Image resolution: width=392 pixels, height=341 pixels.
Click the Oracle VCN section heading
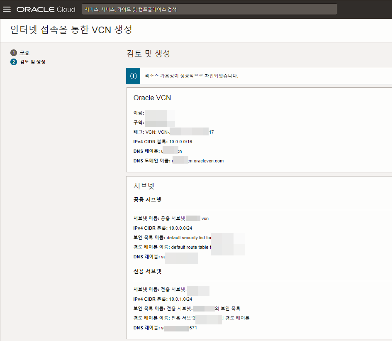tap(152, 98)
